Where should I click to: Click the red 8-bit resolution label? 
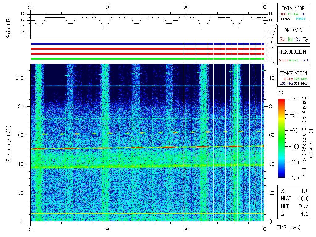pyautogui.click(x=284, y=60)
